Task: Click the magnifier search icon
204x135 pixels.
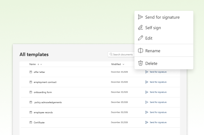Action: coord(111,54)
